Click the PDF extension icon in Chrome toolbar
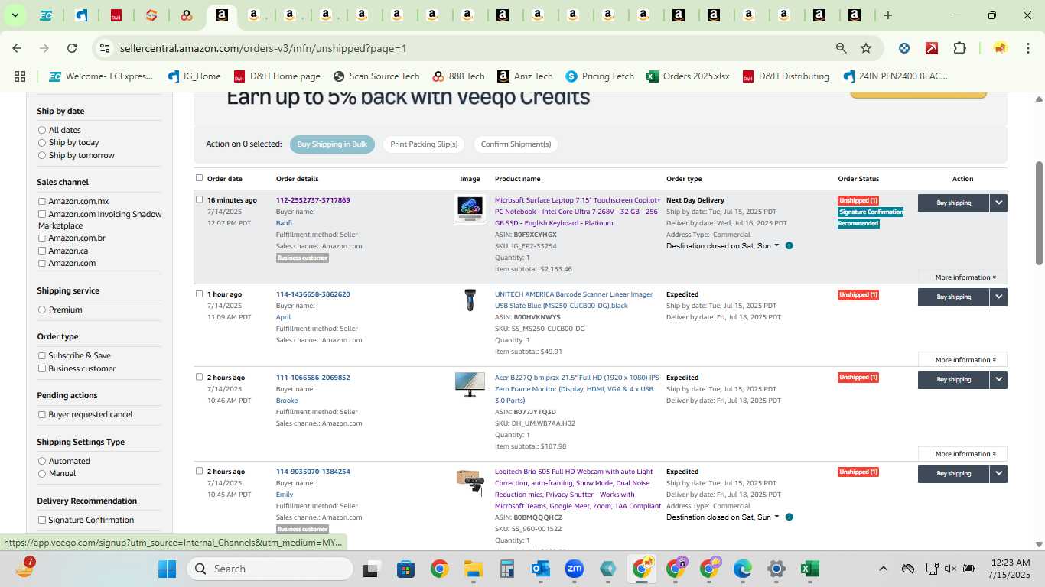This screenshot has width=1045, height=587. point(932,48)
